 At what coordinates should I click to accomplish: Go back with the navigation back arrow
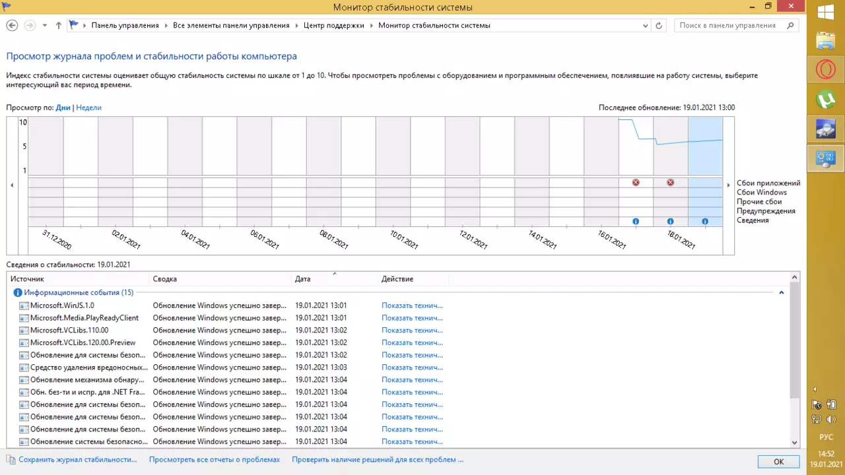(x=12, y=25)
